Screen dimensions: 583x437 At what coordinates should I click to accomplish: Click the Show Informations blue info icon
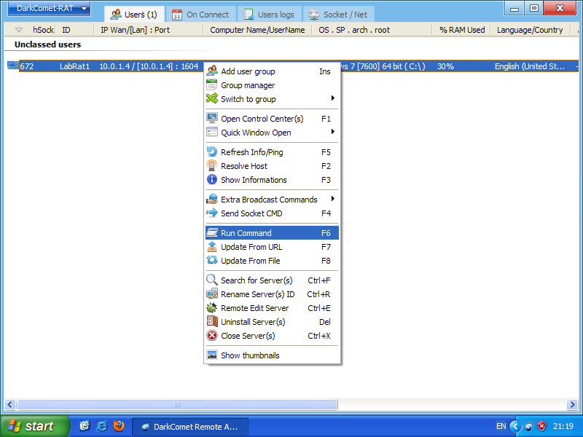coord(212,179)
